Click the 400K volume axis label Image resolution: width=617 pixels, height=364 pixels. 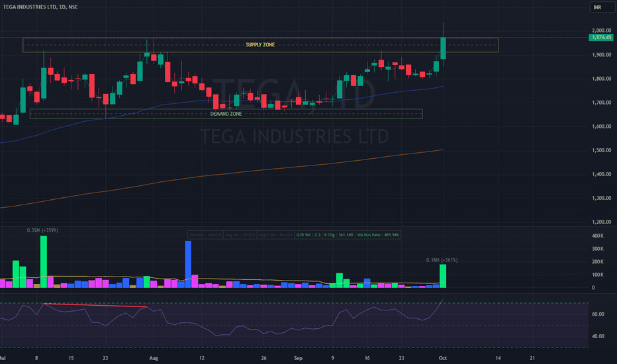tap(598, 236)
